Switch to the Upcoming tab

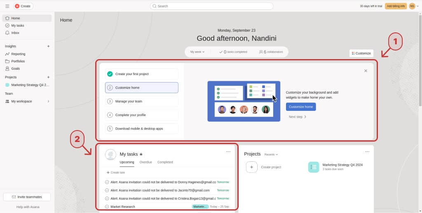pos(127,162)
